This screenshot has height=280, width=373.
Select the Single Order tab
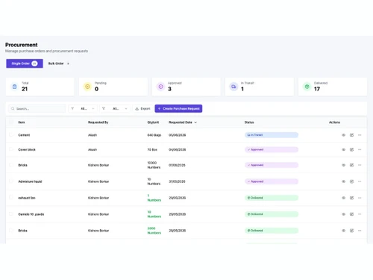point(25,63)
